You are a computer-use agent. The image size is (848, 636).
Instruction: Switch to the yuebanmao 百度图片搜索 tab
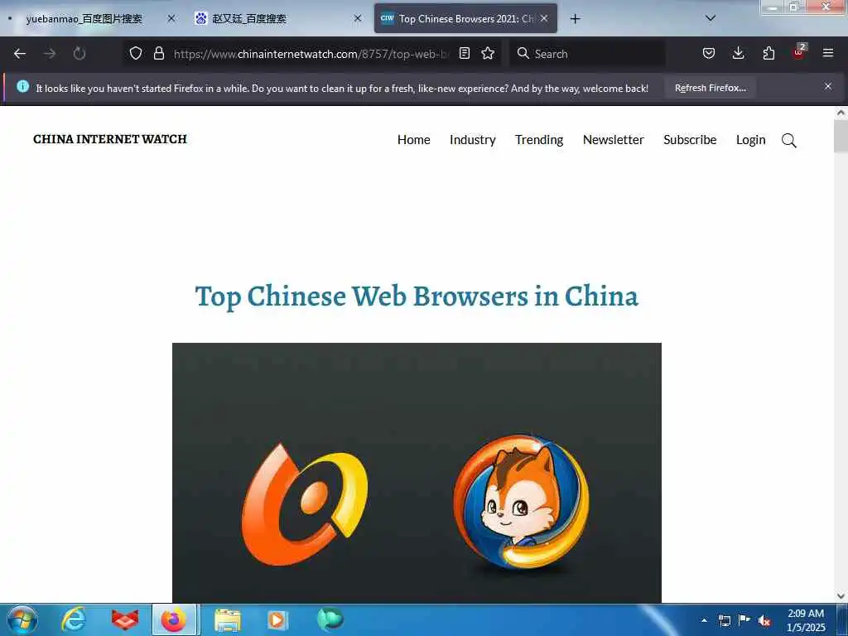coord(84,19)
